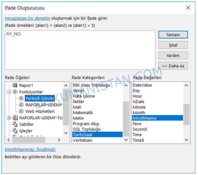Click inside the AY_NO expression box
This screenshot has width=198, height=175.
(80, 50)
